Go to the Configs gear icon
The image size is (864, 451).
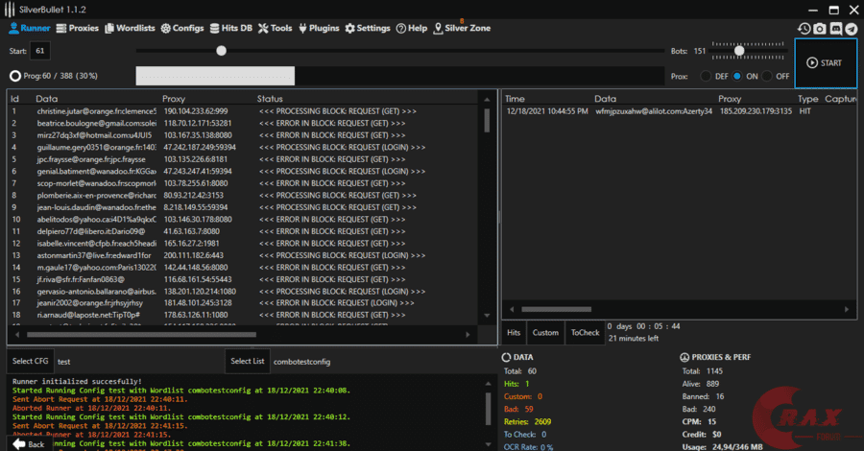coord(166,29)
